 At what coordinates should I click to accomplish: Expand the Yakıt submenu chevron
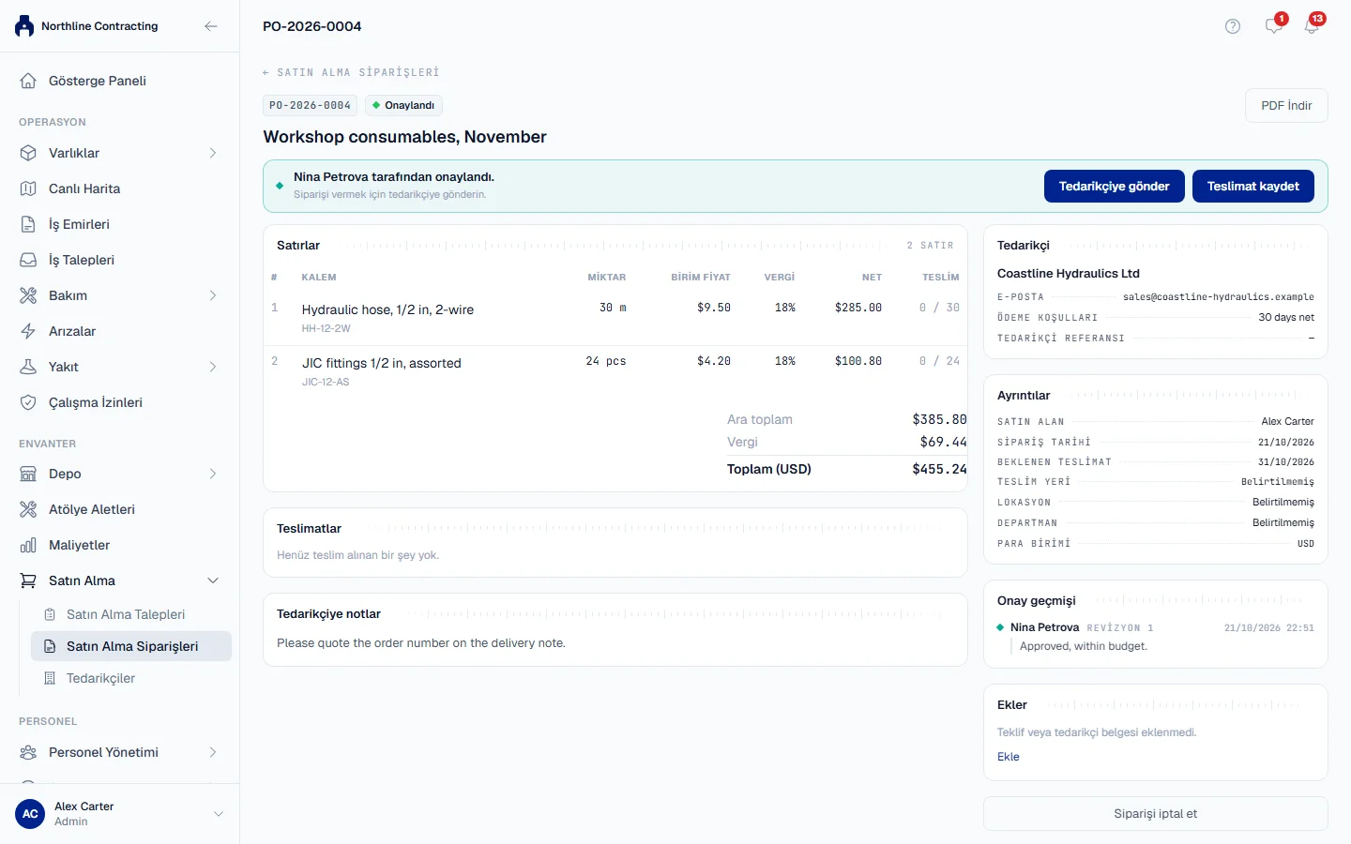(213, 367)
